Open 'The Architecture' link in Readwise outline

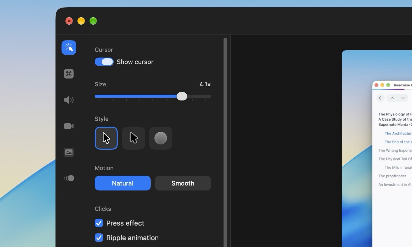pyautogui.click(x=398, y=133)
